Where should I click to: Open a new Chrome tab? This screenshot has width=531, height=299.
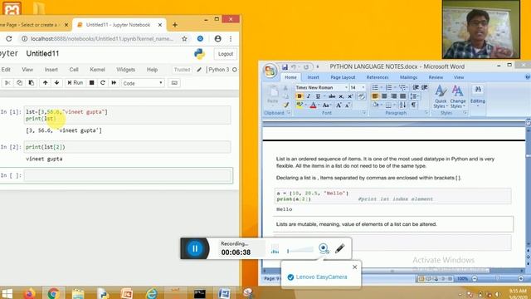coord(175,25)
